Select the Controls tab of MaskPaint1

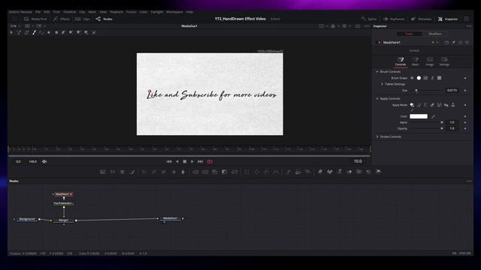(401, 61)
